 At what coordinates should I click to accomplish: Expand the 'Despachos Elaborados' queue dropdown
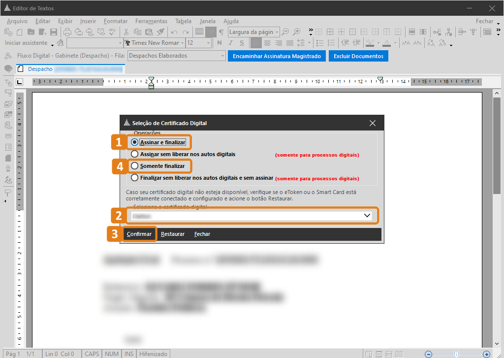(223, 56)
